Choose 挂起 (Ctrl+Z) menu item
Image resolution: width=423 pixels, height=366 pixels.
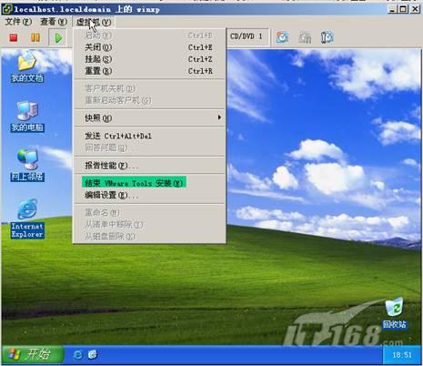pyautogui.click(x=149, y=59)
